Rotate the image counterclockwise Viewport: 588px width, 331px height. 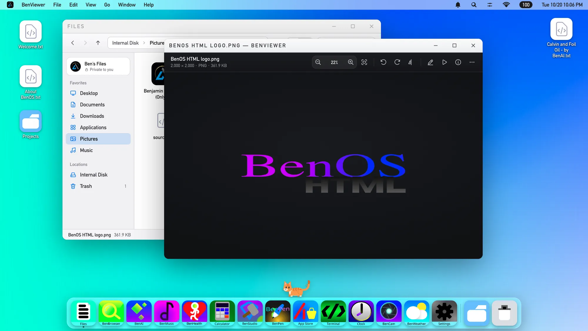coord(383,62)
